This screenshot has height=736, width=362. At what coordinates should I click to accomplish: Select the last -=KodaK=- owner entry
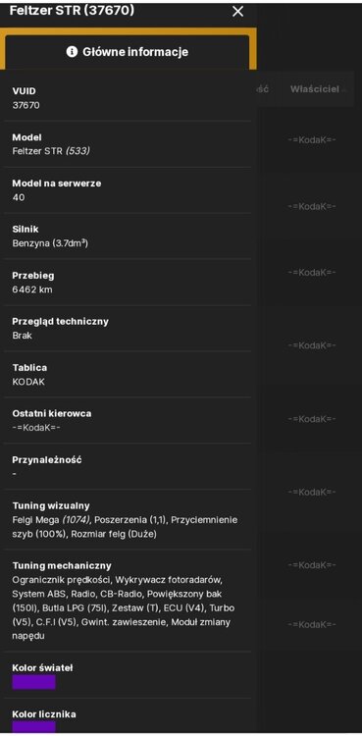(x=312, y=624)
